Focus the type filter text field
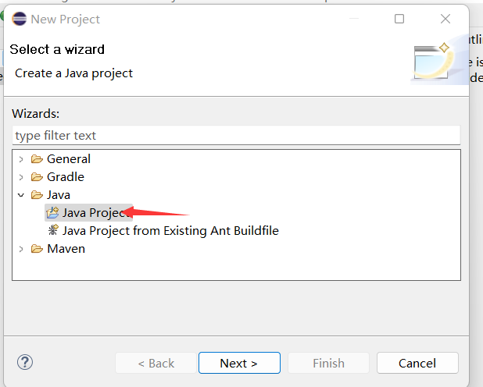This screenshot has height=387, width=483. click(x=234, y=136)
